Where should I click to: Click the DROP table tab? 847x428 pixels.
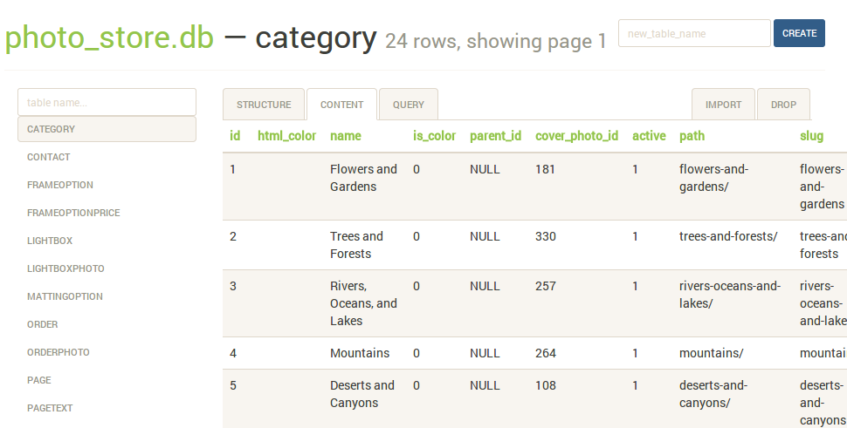[784, 105]
